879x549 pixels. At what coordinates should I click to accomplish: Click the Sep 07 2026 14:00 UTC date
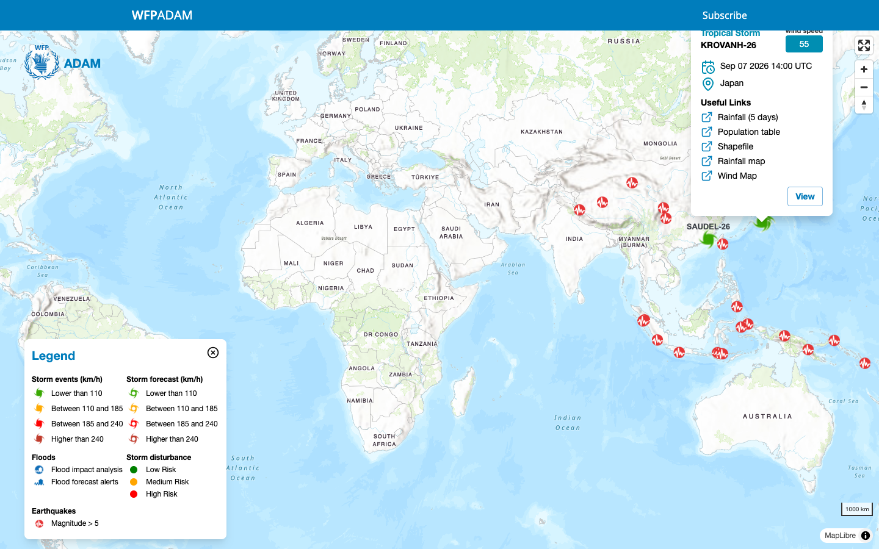click(766, 66)
